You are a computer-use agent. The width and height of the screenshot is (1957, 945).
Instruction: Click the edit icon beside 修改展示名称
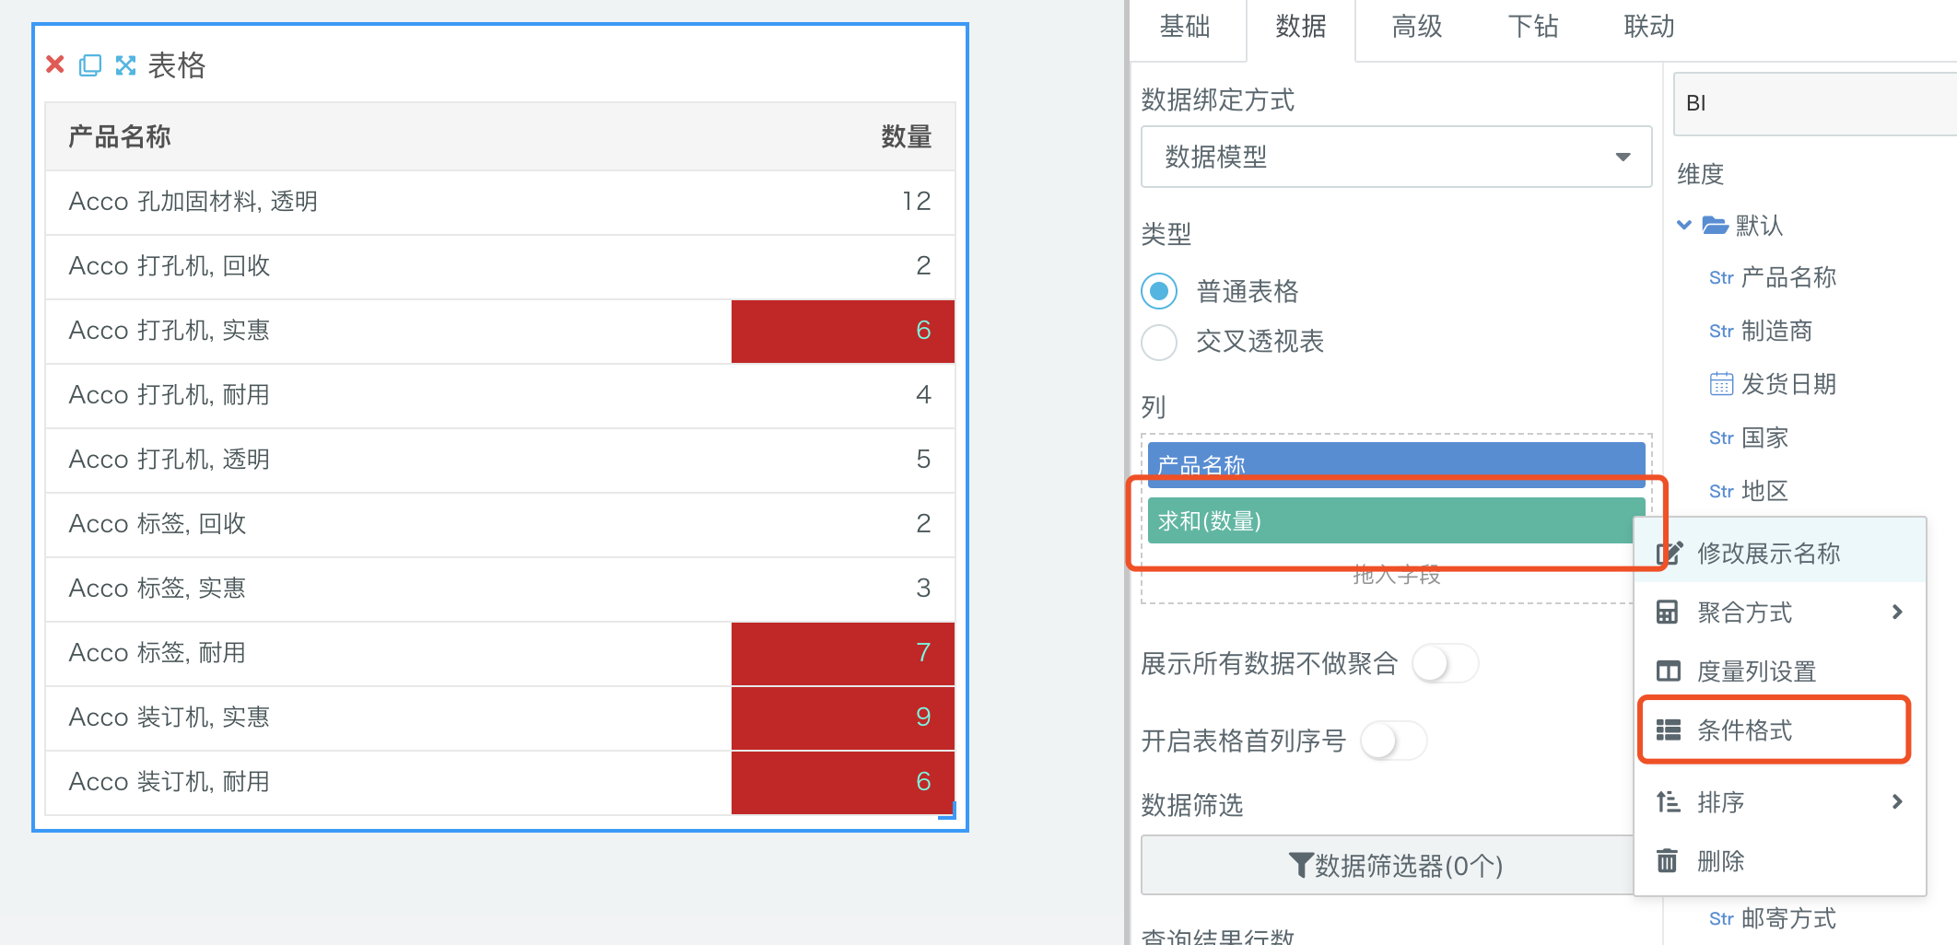[x=1669, y=553]
